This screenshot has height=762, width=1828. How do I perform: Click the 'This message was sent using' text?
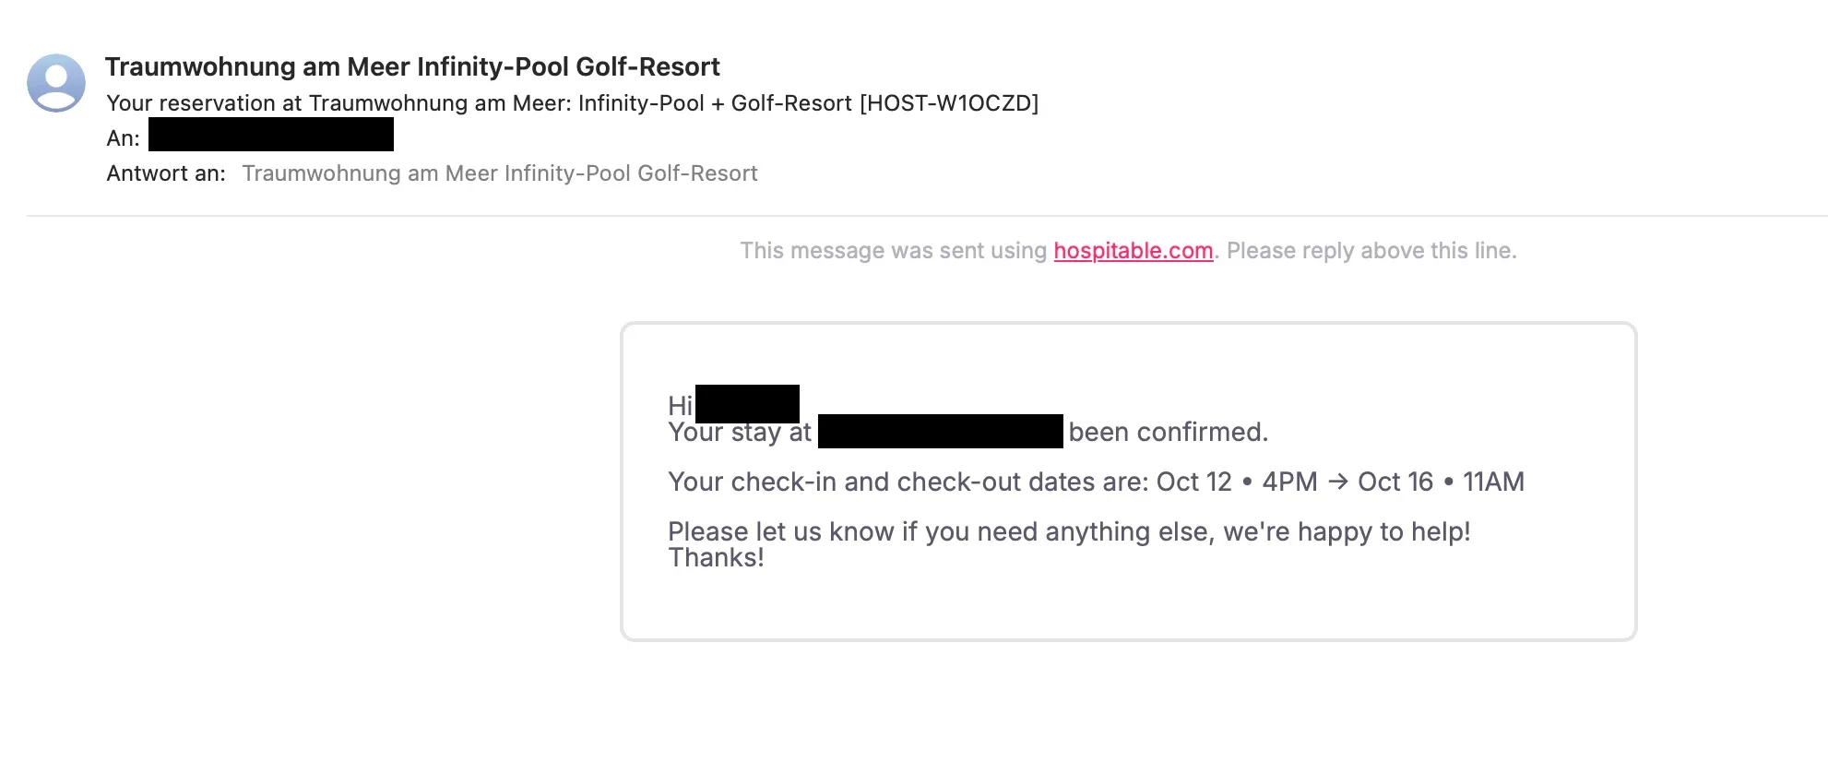(x=893, y=251)
